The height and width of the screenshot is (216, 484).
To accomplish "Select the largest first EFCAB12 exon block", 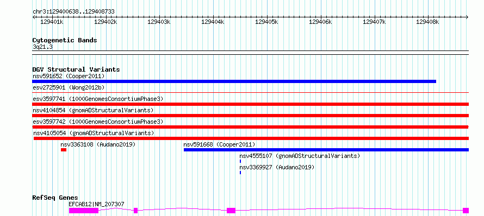I will pyautogui.click(x=84, y=211).
